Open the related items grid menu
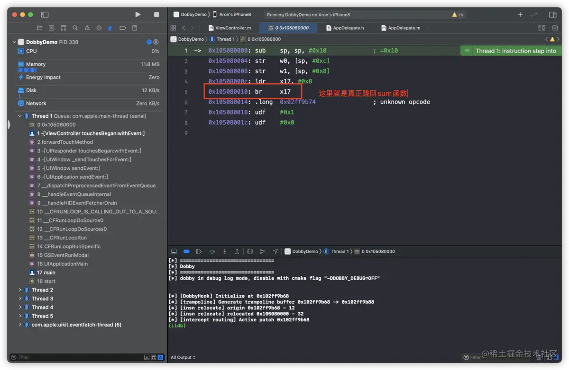 173,28
